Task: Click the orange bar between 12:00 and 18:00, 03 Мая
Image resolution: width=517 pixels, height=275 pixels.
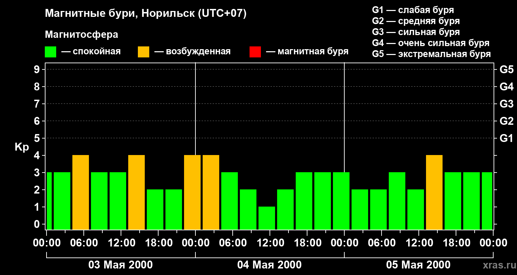Action: coord(136,192)
